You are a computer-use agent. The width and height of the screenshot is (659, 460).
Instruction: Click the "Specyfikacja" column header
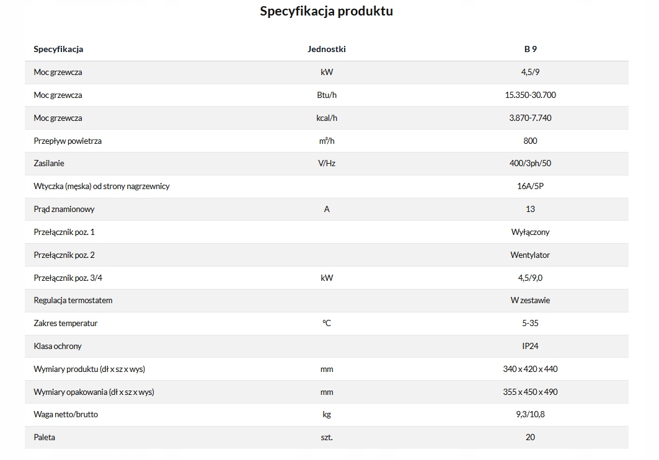click(58, 49)
